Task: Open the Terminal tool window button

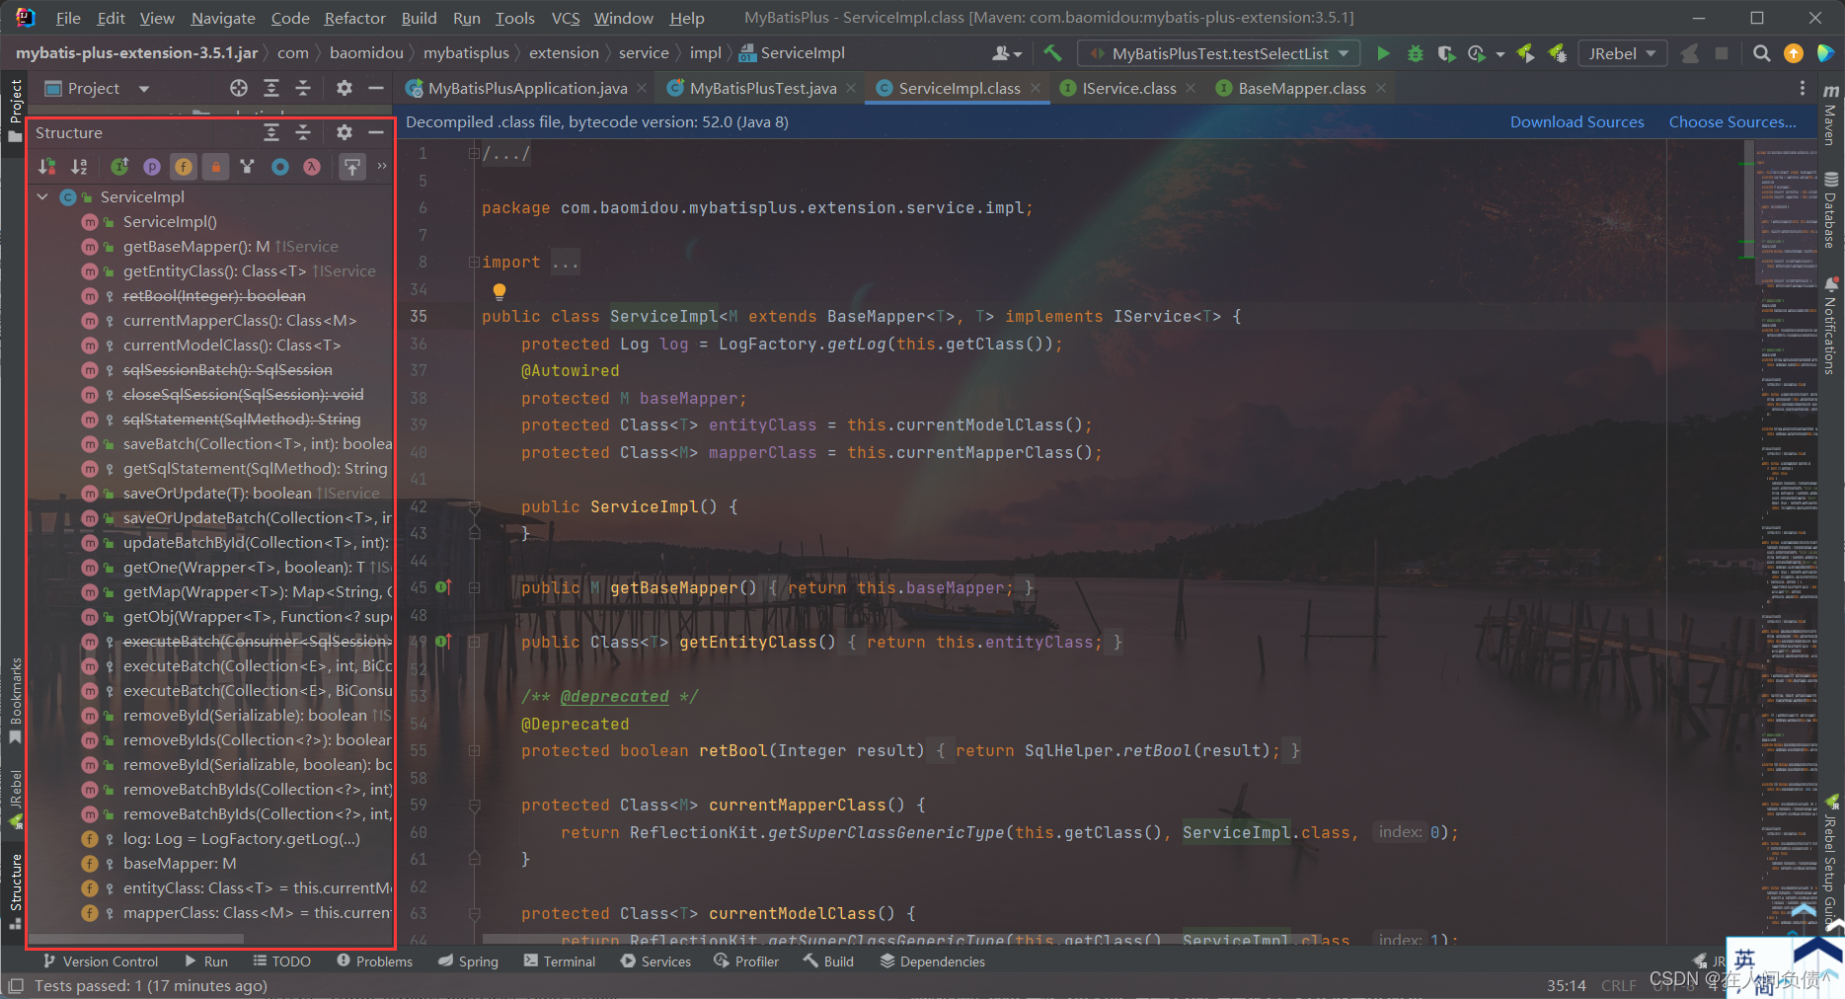Action: click(560, 961)
